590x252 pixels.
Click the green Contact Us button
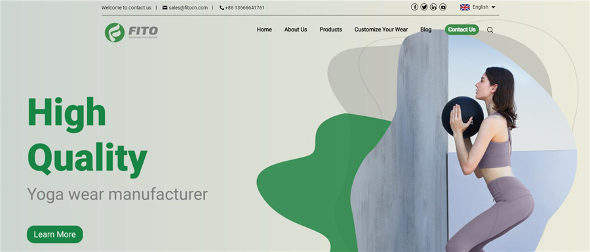(462, 30)
